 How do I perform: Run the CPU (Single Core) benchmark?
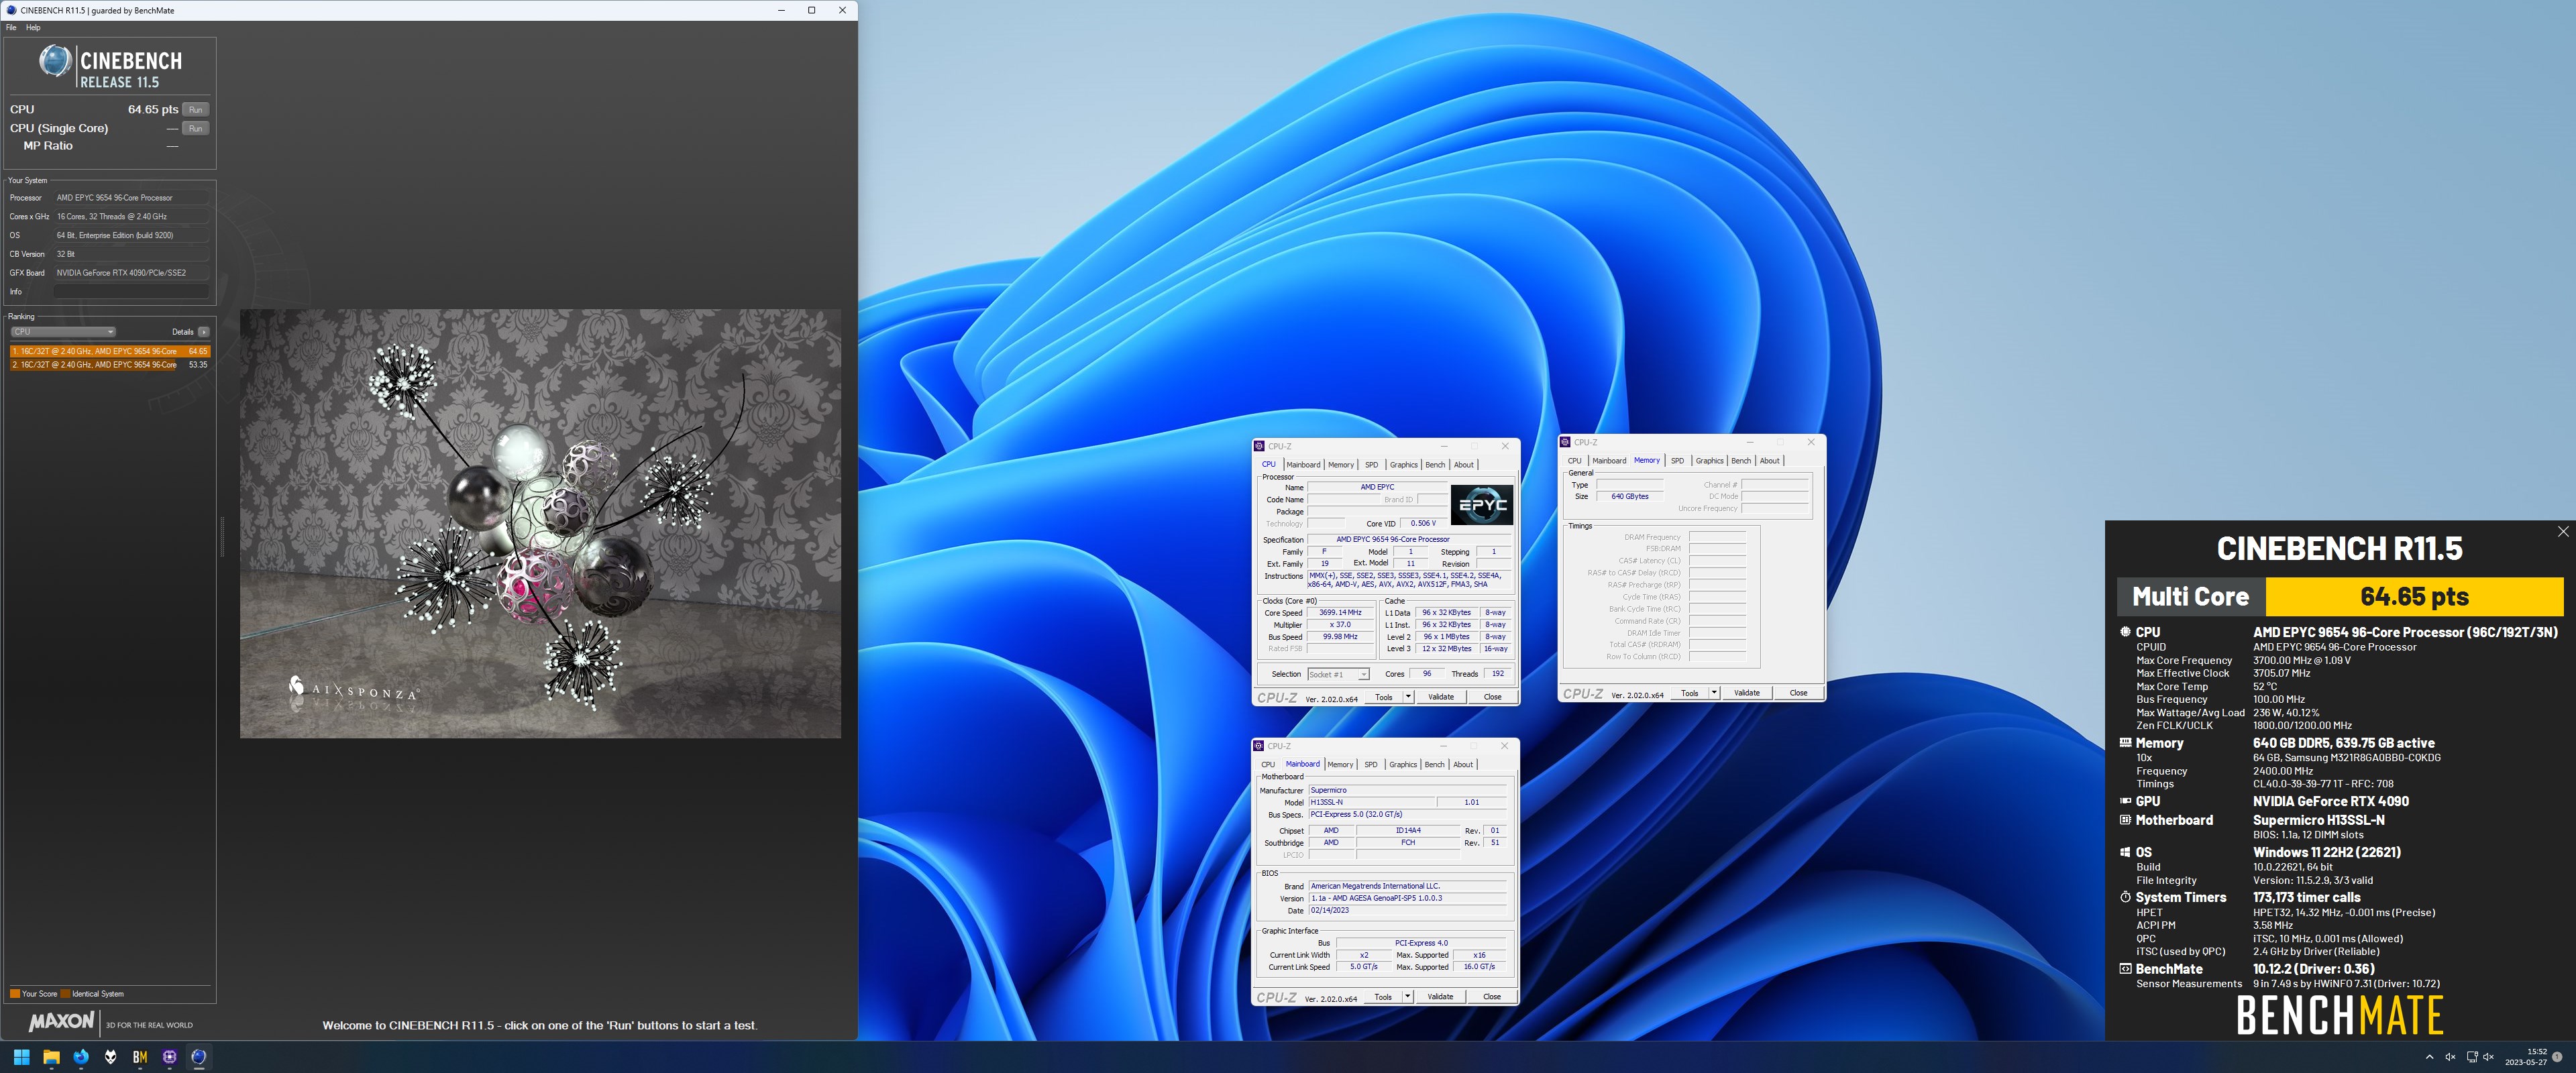point(196,128)
